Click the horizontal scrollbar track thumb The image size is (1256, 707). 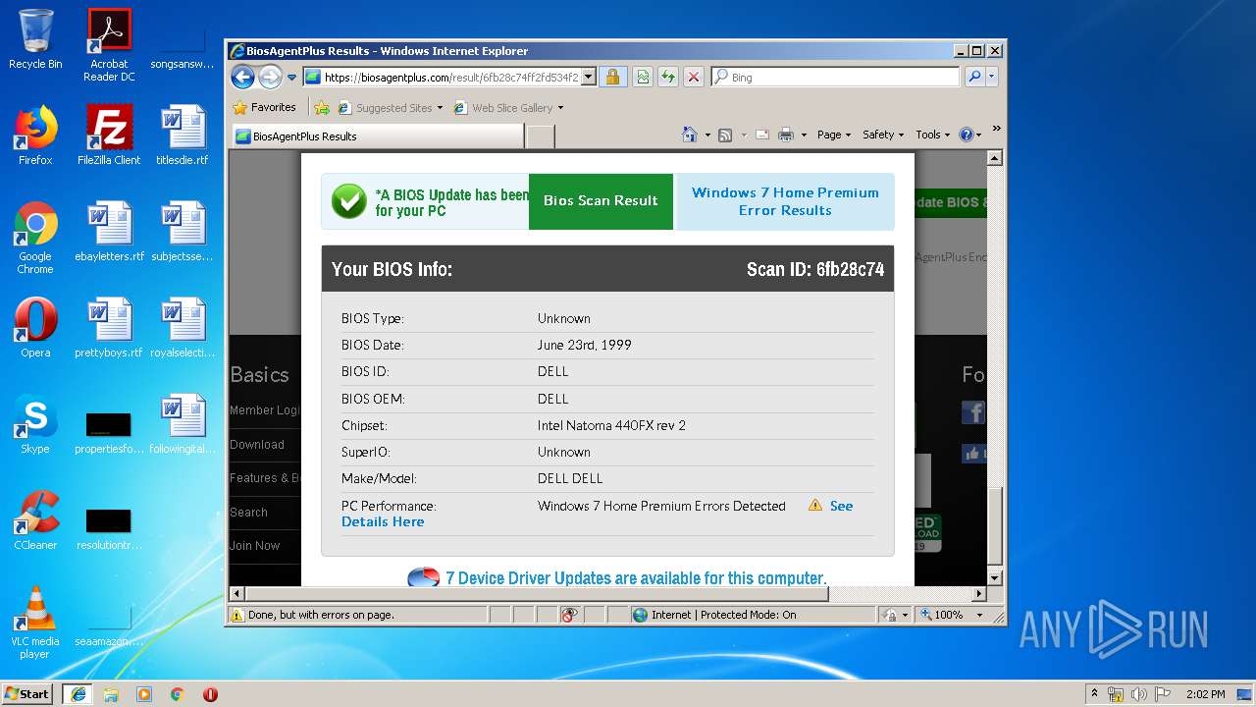pos(537,594)
